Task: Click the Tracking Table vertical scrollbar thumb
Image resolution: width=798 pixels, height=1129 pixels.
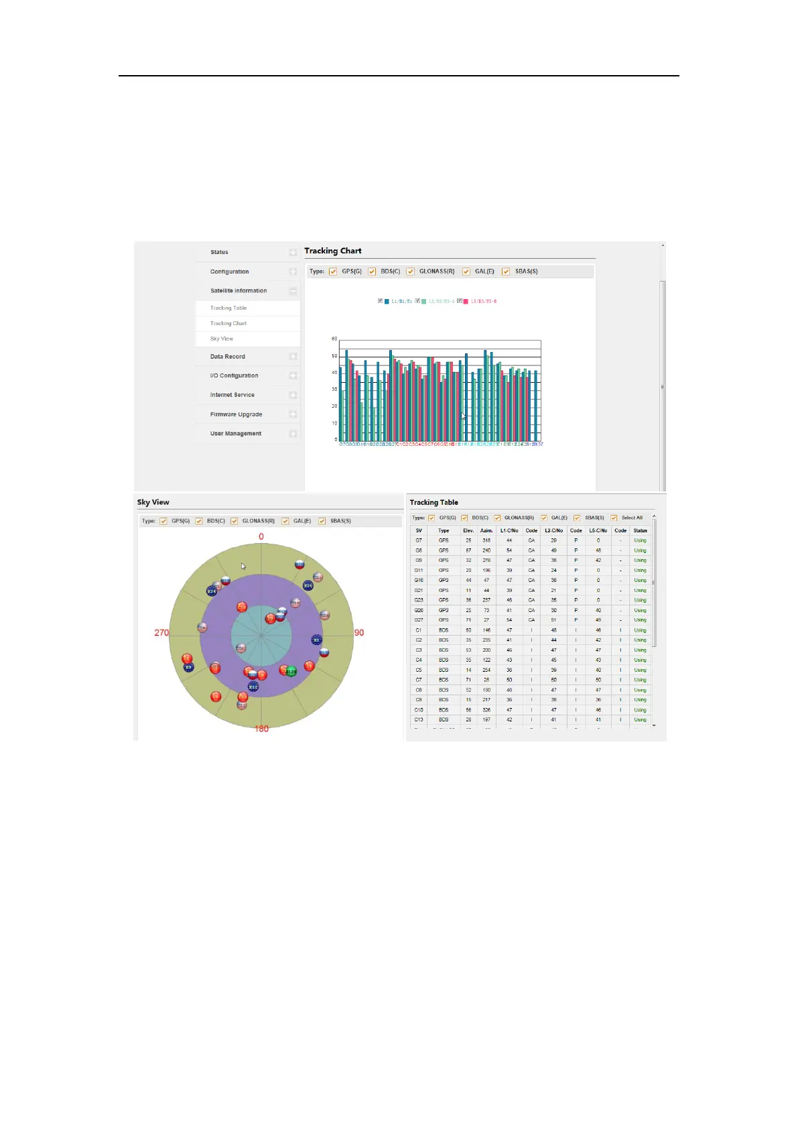Action: pos(653,583)
